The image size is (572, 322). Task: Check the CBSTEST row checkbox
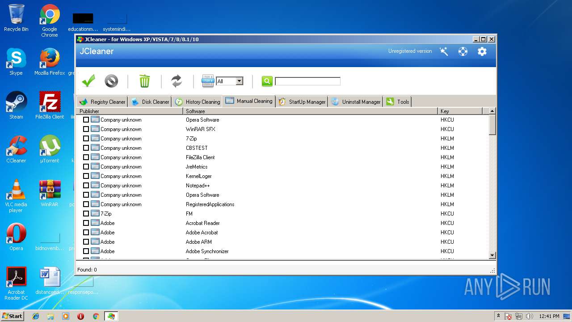(86, 148)
